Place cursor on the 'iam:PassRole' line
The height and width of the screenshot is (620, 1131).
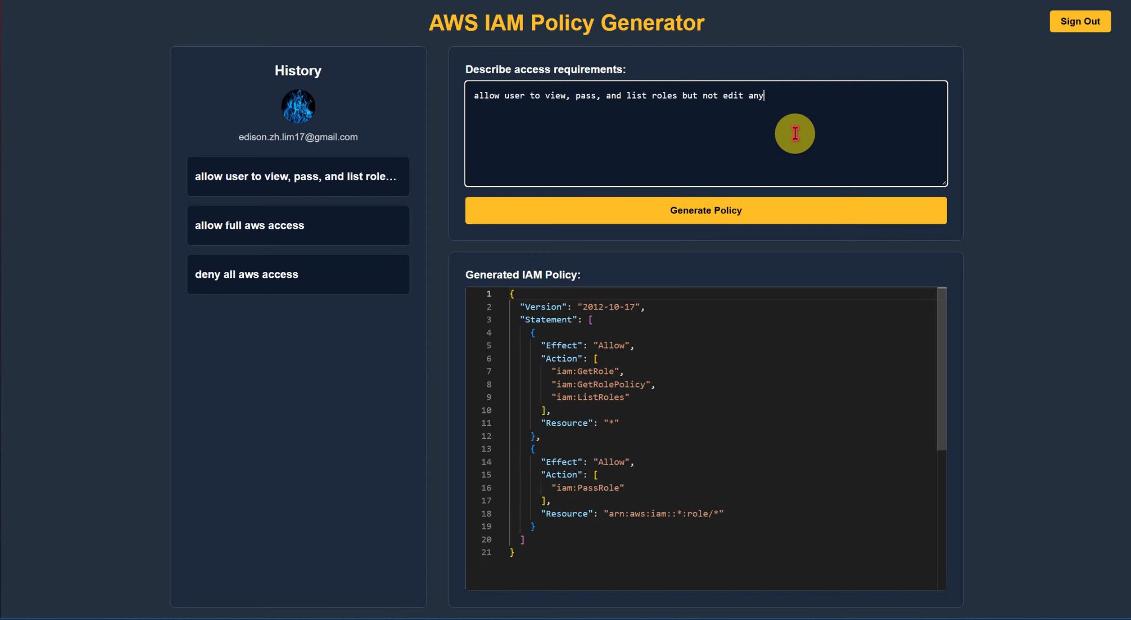click(x=587, y=488)
